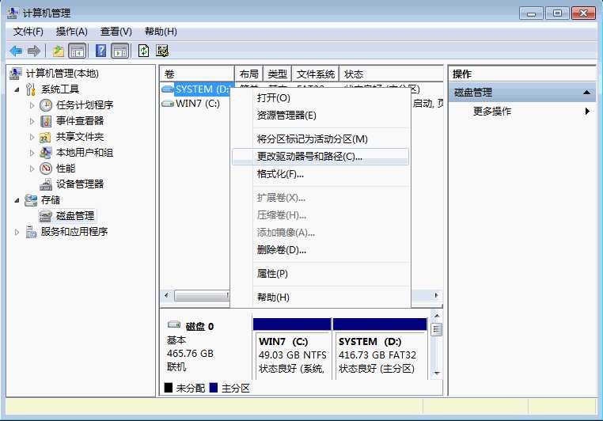Click the Back arrow toolbar icon
Image resolution: width=603 pixels, height=421 pixels.
pos(16,51)
